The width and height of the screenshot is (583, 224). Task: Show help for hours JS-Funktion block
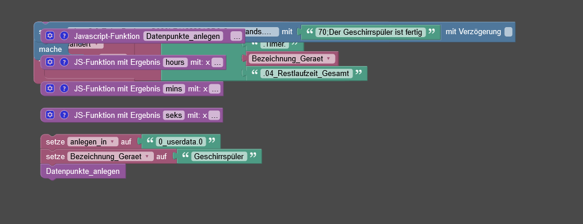(x=64, y=62)
